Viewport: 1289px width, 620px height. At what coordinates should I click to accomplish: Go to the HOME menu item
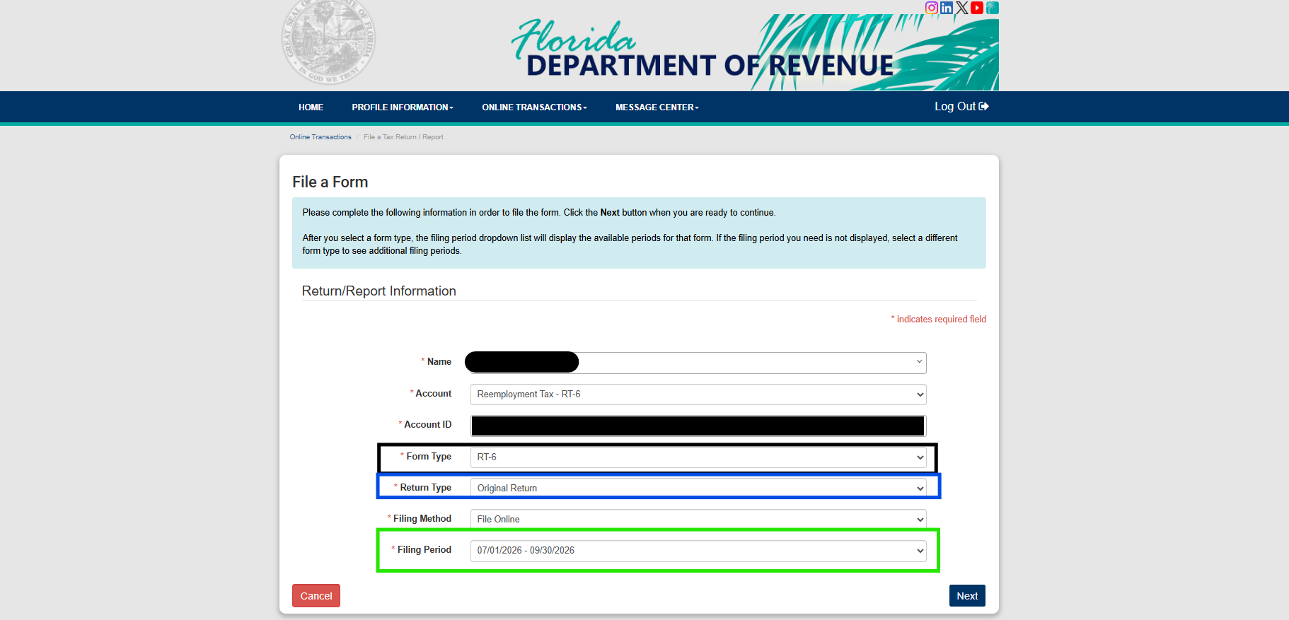[x=311, y=107]
